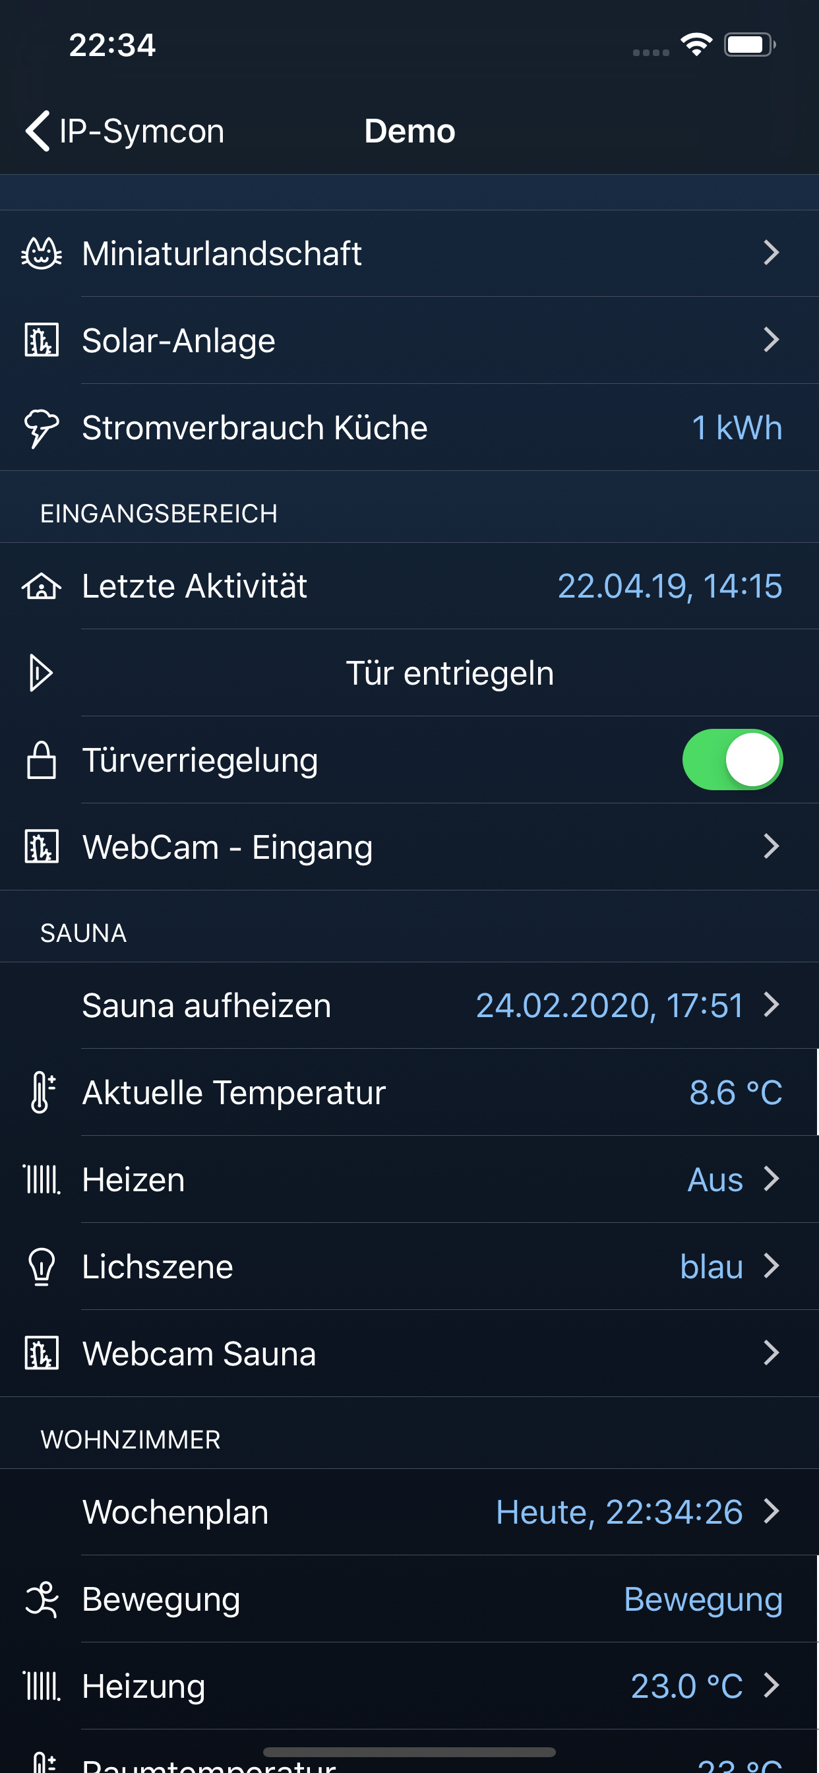This screenshot has height=1773, width=819.
Task: Tap the cat icon beside Miniaturlandschaft
Action: coord(42,253)
